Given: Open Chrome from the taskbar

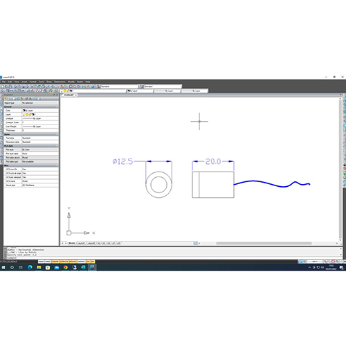Looking at the screenshot, I should click(x=66, y=267).
